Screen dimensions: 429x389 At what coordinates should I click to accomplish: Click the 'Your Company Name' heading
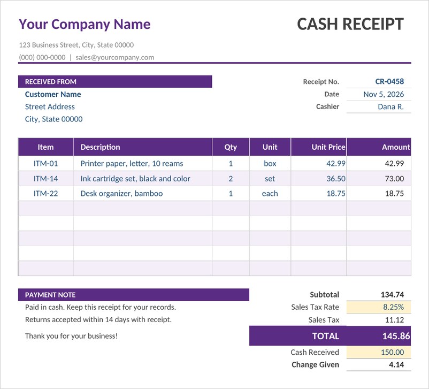point(85,25)
